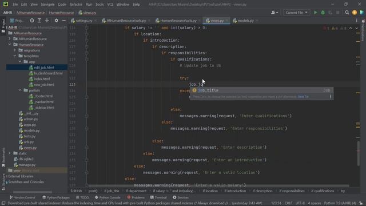The image size is (366, 206).
Task: Open Search Everywhere magnifier icon
Action: pyautogui.click(x=347, y=13)
